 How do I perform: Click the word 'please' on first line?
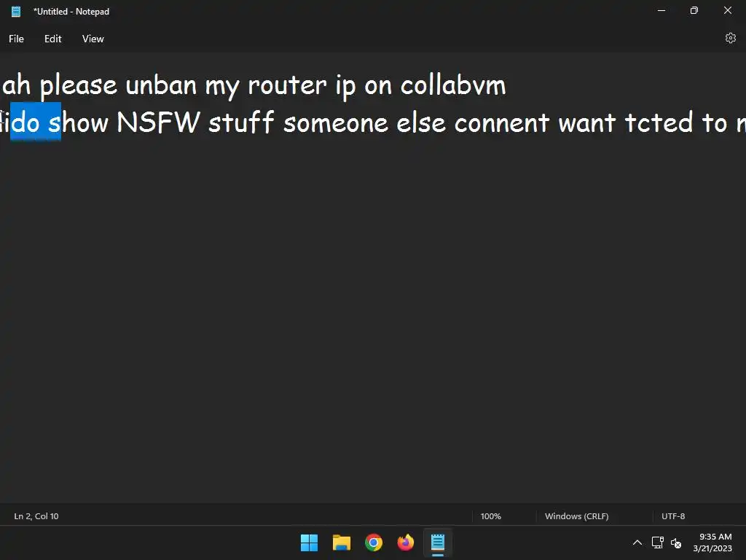click(78, 87)
